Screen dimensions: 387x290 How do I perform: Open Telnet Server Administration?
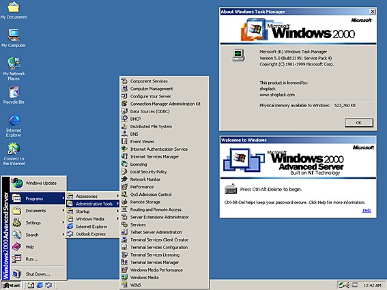164,232
